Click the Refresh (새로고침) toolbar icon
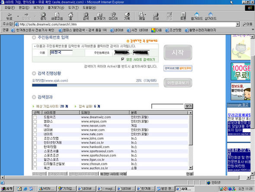Screen dimensions: 255x192 click(57, 16)
